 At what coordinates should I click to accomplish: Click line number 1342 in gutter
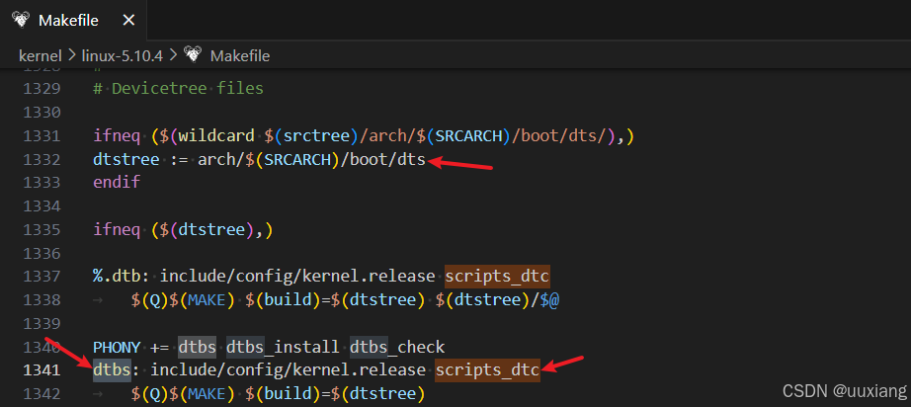click(41, 393)
